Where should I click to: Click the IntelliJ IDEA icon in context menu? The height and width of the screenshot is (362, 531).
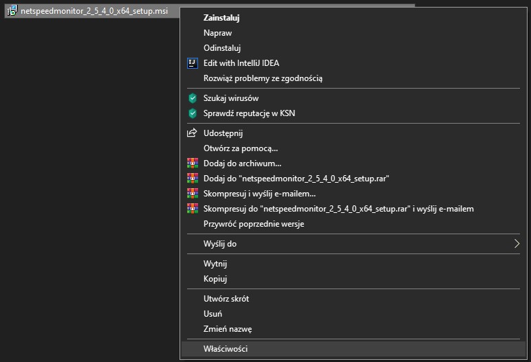(193, 63)
